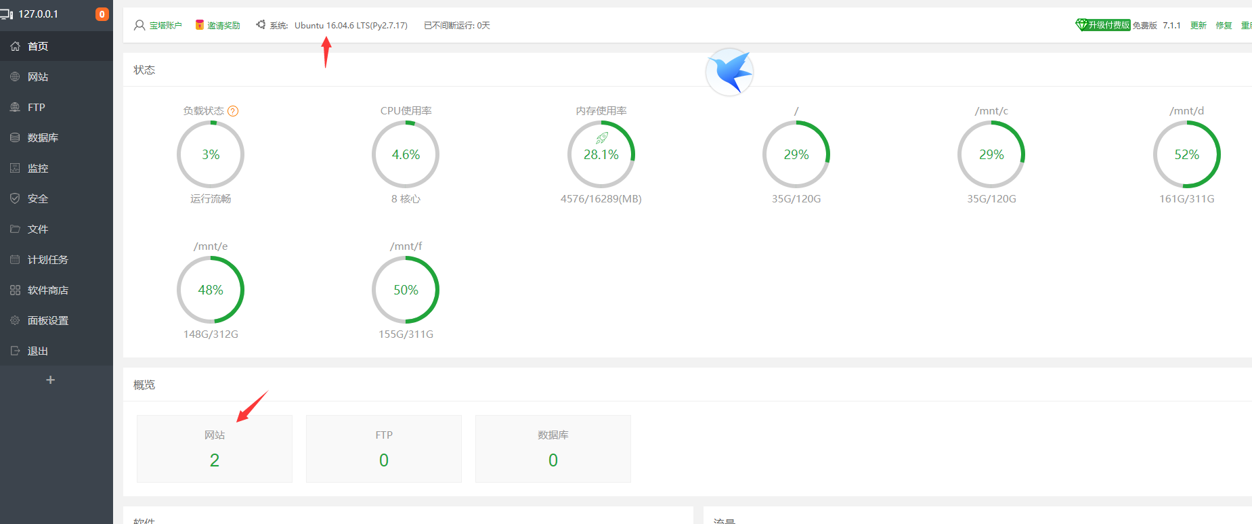This screenshot has height=524, width=1252.
Task: Open 数据库 in the sidebar
Action: (56, 137)
